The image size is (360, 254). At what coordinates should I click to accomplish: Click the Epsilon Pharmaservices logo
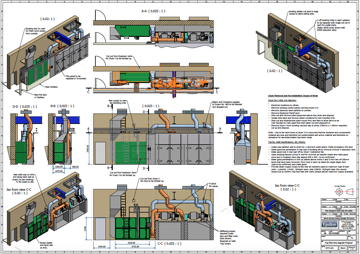[x=330, y=225]
